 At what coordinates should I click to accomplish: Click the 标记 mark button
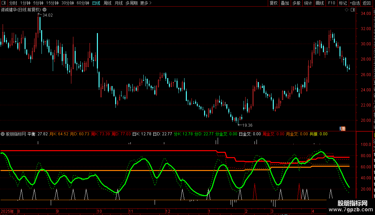(x=343, y=3)
